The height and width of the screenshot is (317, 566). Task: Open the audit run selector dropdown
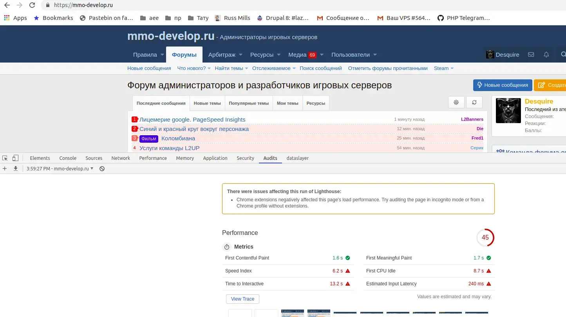[x=60, y=168]
